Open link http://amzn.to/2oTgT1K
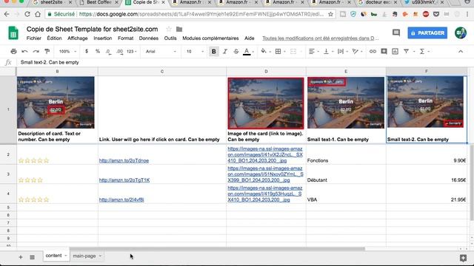 coord(124,180)
